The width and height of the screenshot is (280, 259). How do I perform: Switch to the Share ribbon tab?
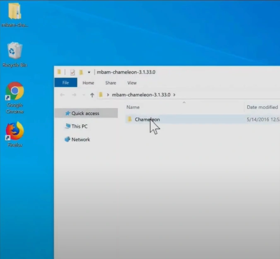coord(111,83)
